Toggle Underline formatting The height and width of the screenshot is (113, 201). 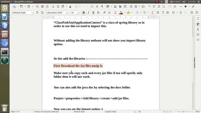pyautogui.click(x=93, y=13)
